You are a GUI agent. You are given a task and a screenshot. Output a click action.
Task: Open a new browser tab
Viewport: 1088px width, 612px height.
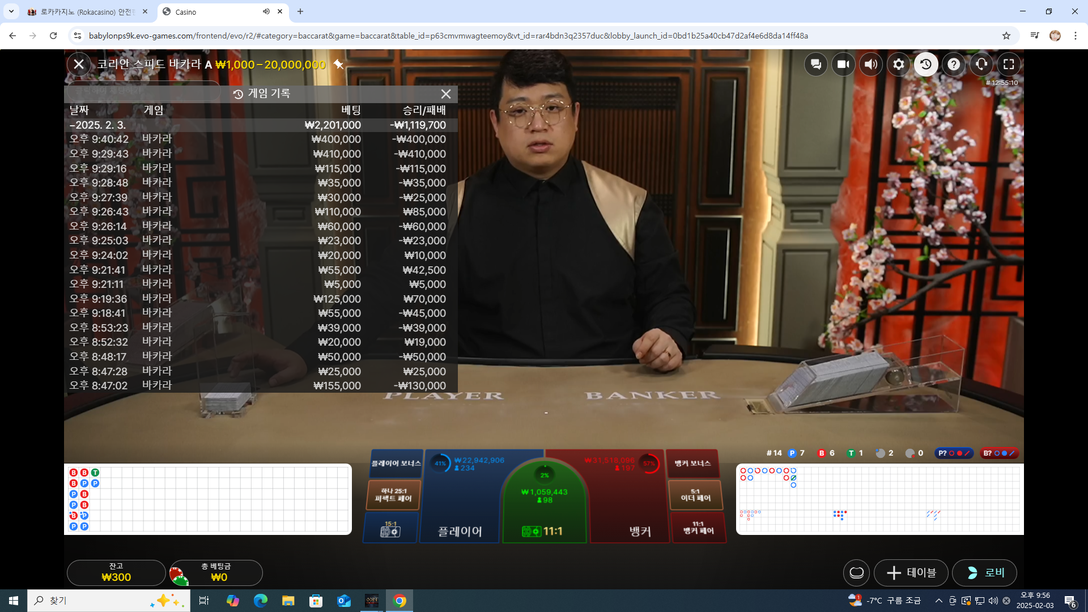pyautogui.click(x=300, y=11)
